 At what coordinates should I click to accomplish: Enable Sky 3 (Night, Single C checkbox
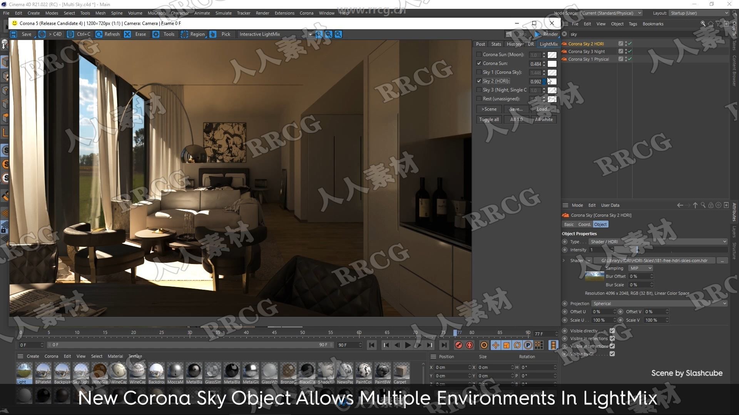tap(479, 90)
